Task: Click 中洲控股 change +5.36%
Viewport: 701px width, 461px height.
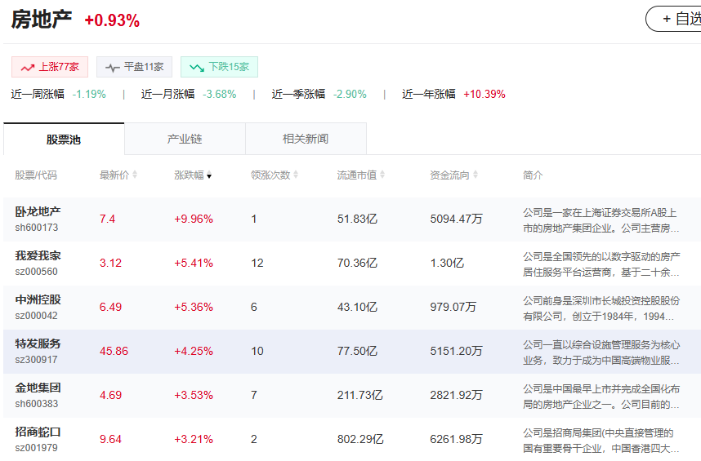Action: (194, 307)
